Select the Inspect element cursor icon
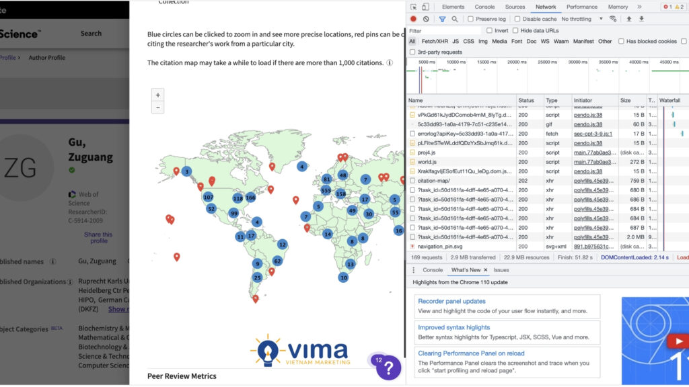The height and width of the screenshot is (387, 689). [412, 7]
